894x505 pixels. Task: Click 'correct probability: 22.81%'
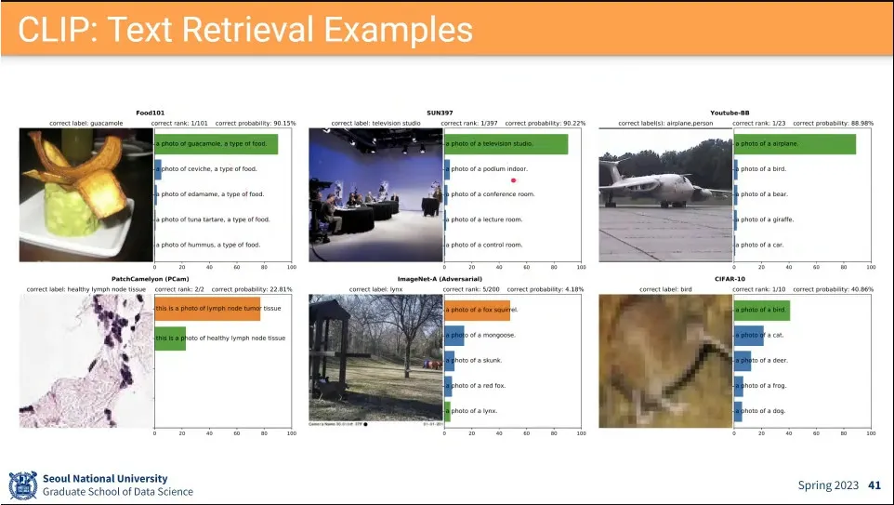point(252,289)
